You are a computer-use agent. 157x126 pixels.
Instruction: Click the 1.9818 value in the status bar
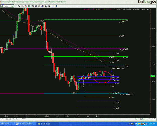[x=23, y=119]
